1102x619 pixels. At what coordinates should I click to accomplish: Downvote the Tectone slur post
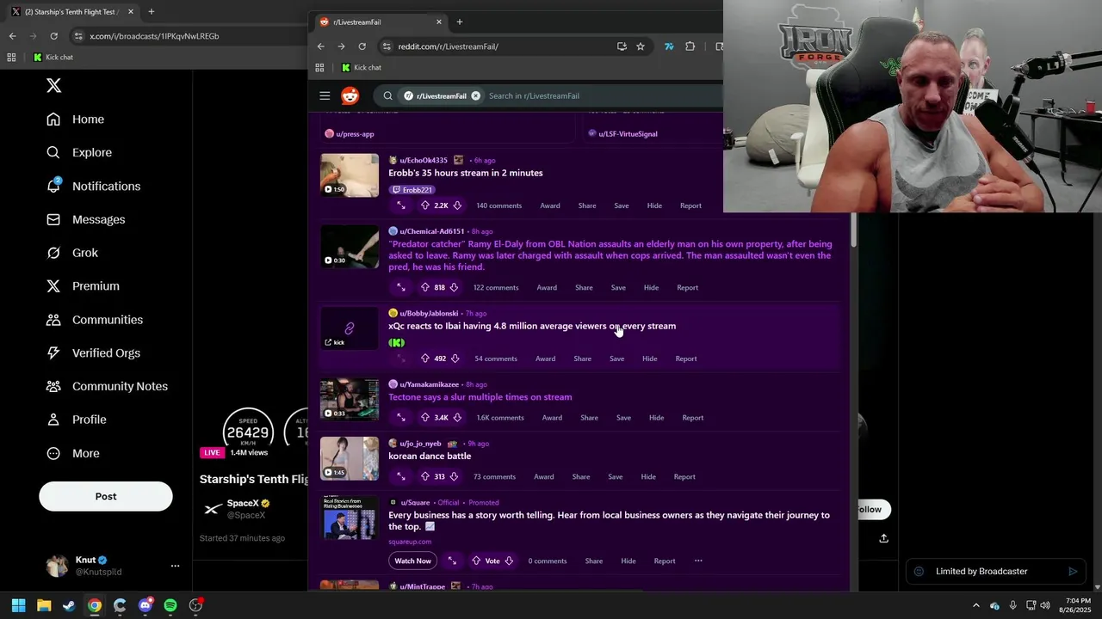pos(457,418)
